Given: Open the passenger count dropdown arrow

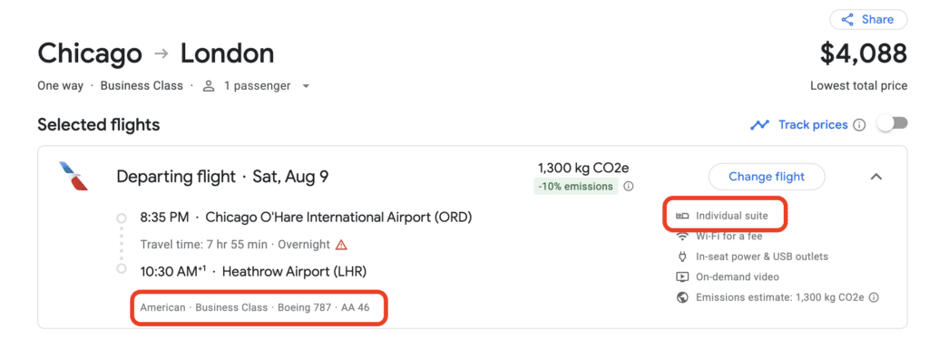Looking at the screenshot, I should 306,86.
